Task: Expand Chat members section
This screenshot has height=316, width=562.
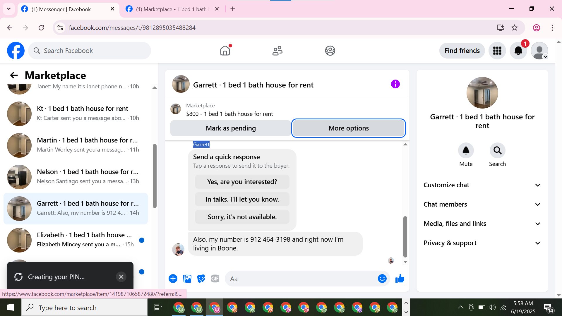Action: (x=482, y=204)
